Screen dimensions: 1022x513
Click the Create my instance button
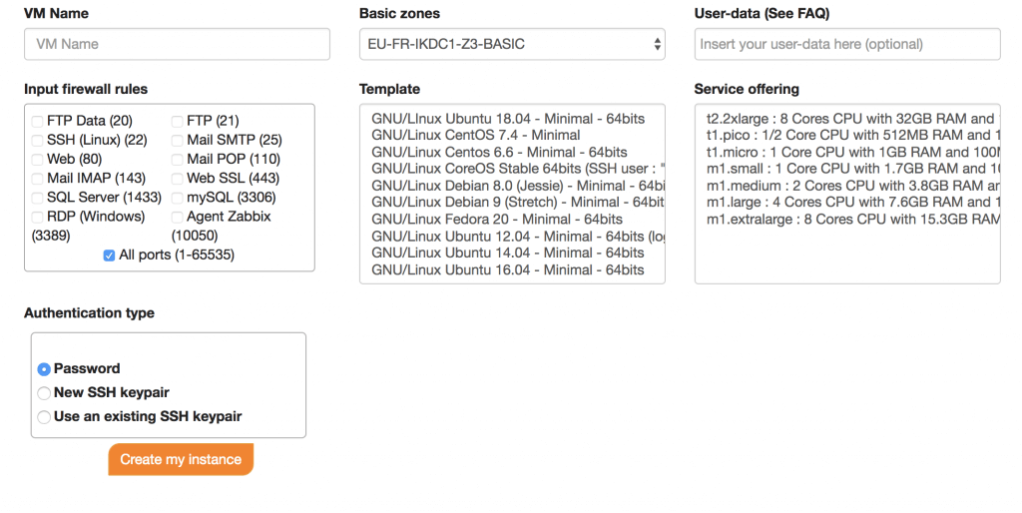coord(181,460)
